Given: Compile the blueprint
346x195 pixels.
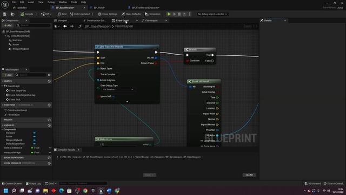Looking at the screenshot, I should click(26, 14).
